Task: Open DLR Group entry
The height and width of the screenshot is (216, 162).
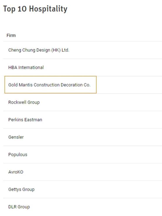Action: click(19, 207)
